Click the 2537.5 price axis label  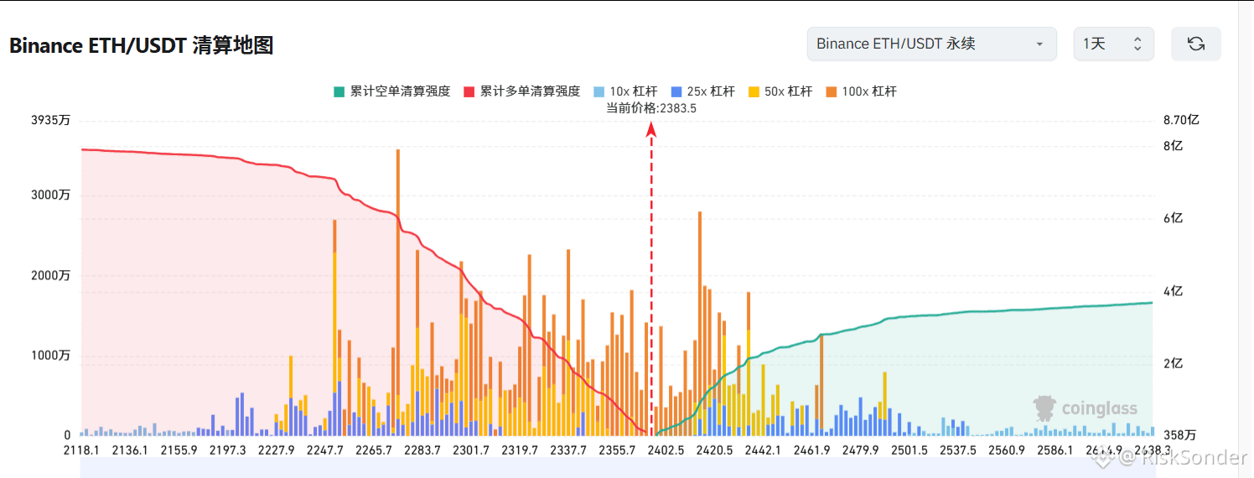coord(957,450)
